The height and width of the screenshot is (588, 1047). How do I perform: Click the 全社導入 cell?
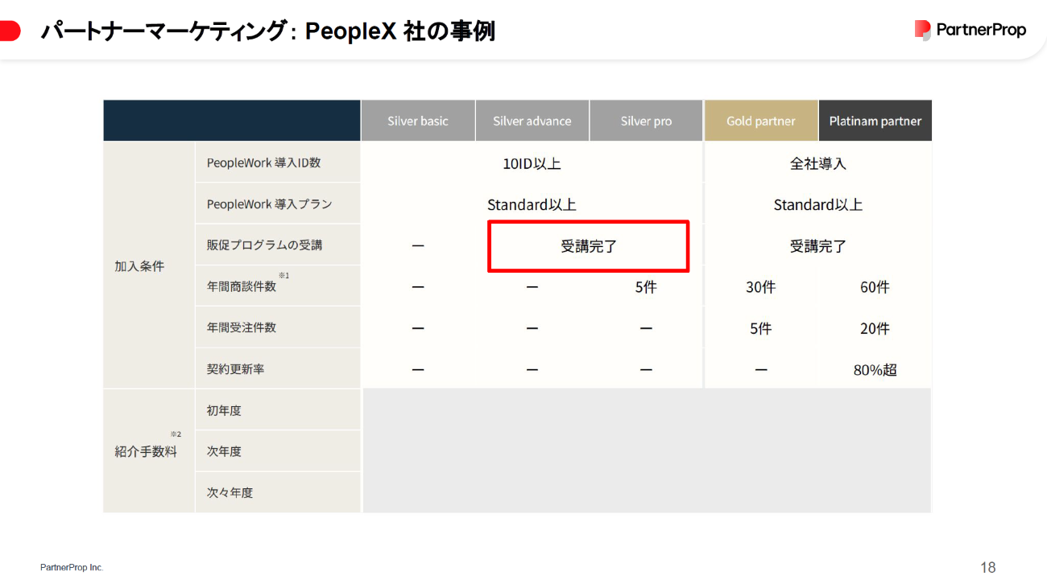click(818, 163)
